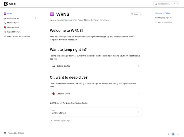This screenshot has height=137, width=184.
Task: Enable dark mode with the moon icon
Action: point(178,134)
